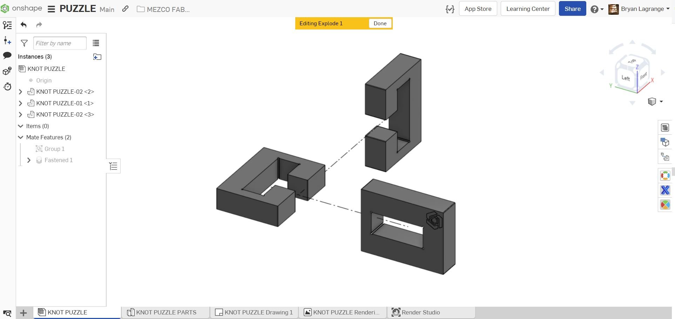
Task: Click the Main branch label
Action: [x=107, y=9]
